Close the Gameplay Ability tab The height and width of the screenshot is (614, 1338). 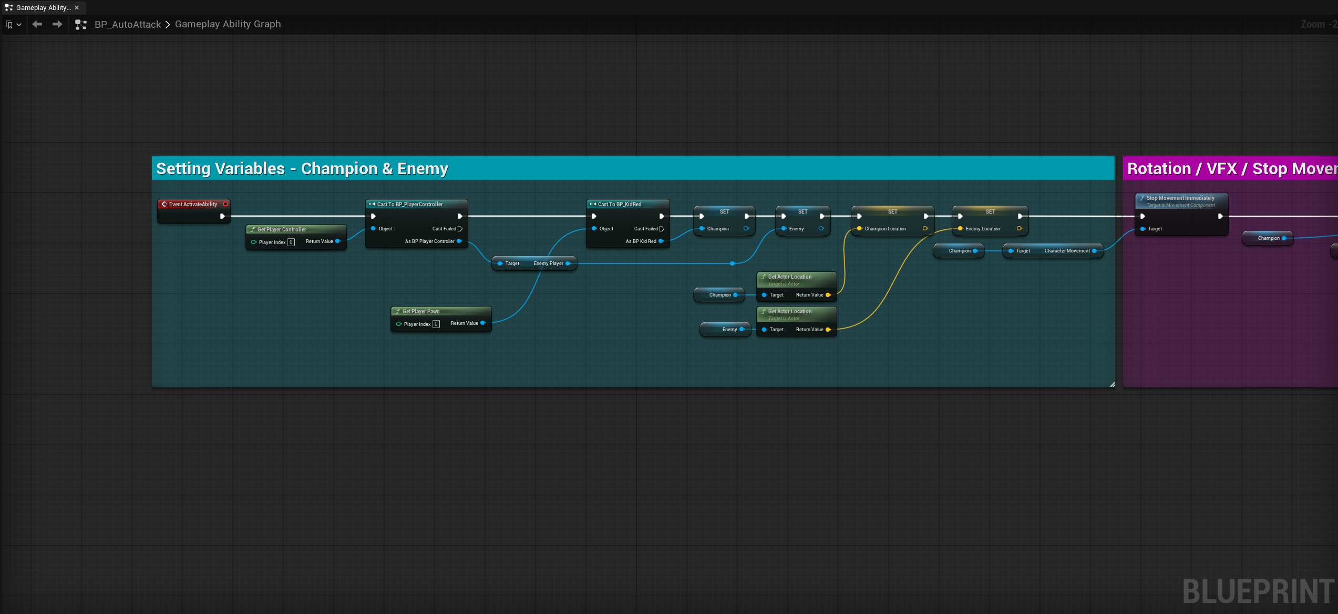coord(77,7)
